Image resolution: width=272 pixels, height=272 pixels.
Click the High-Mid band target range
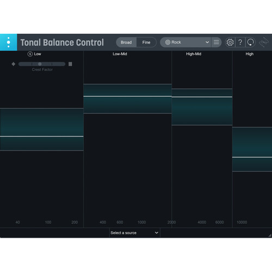[202, 107]
